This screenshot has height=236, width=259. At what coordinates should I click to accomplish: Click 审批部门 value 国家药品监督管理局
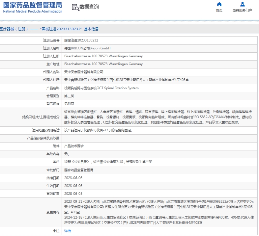pyautogui.click(x=79, y=170)
